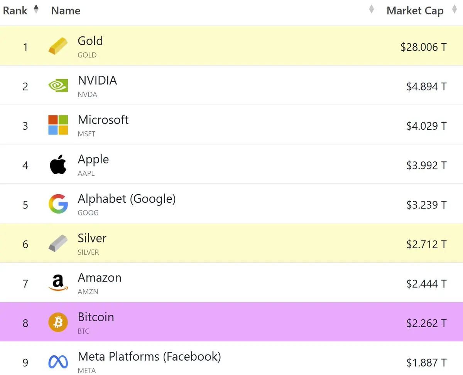
Task: Click the Google G logo
Action: (x=58, y=204)
